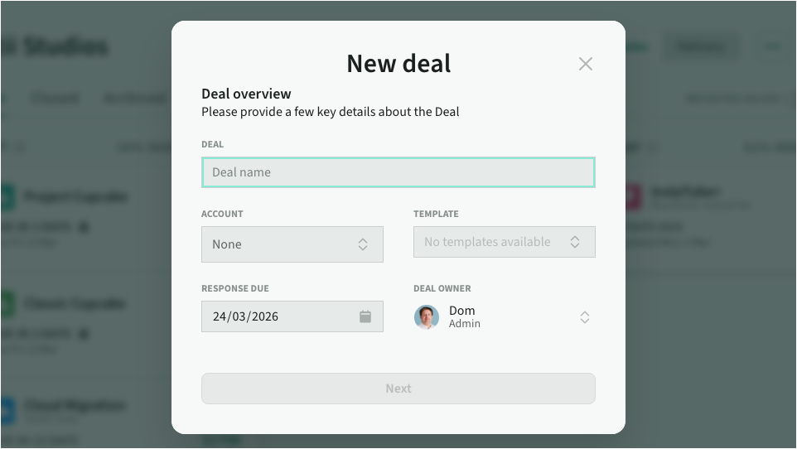The image size is (797, 449).
Task: Click Dom's profile avatar photo
Action: click(x=427, y=317)
